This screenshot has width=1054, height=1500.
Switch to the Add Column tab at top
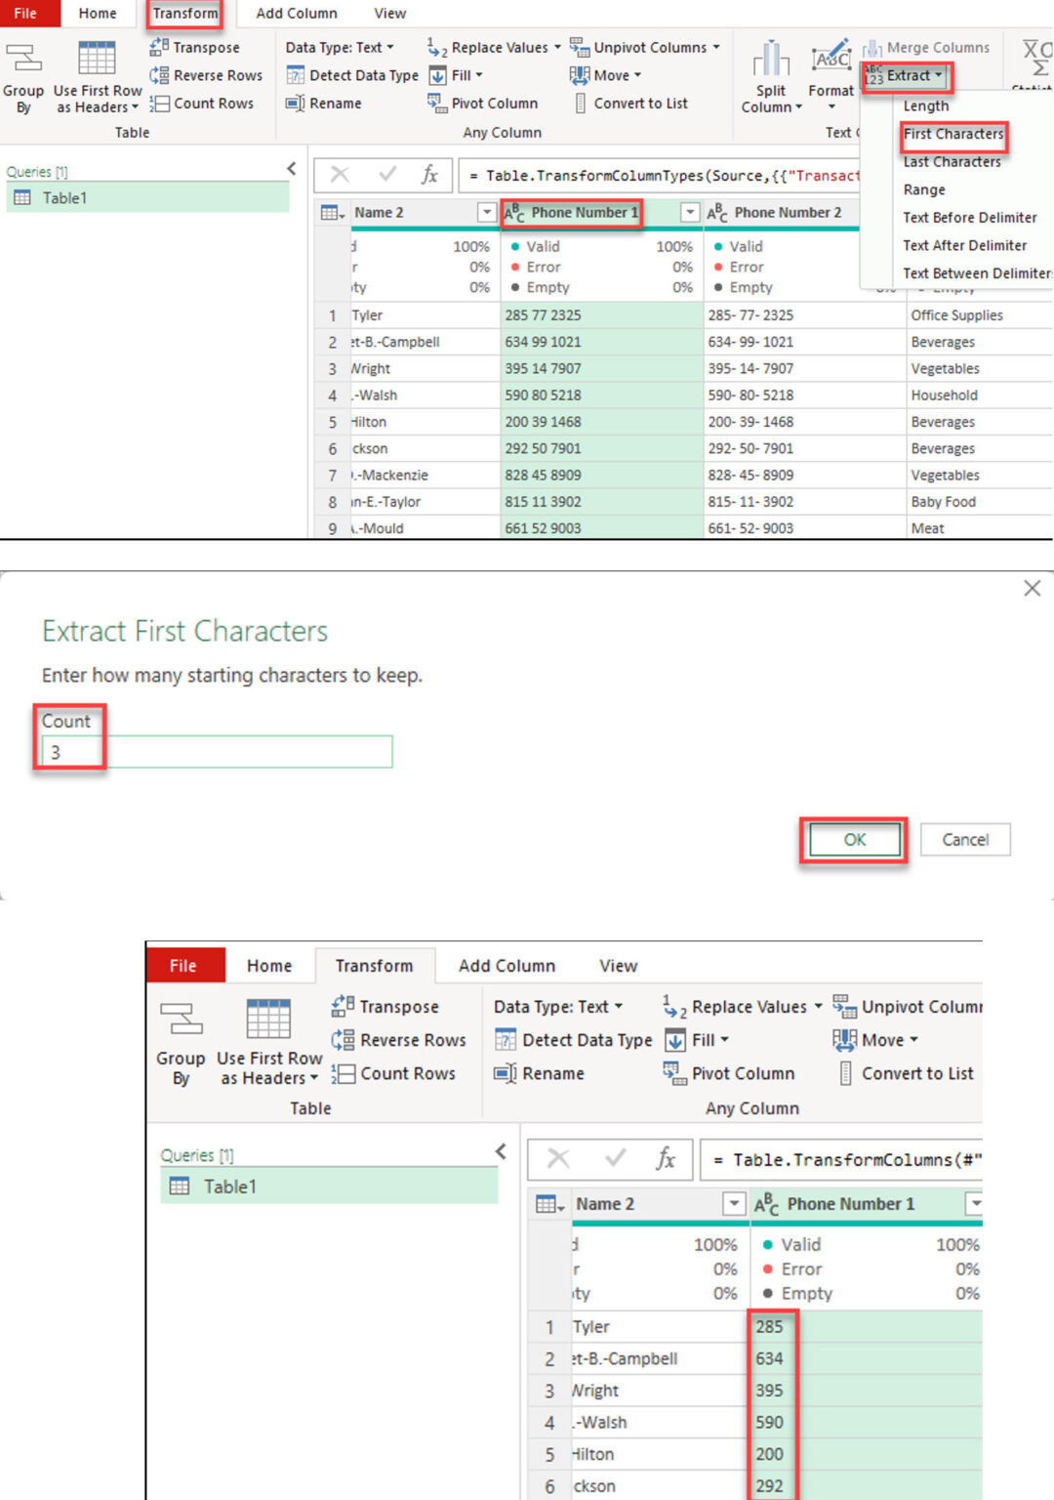point(297,14)
